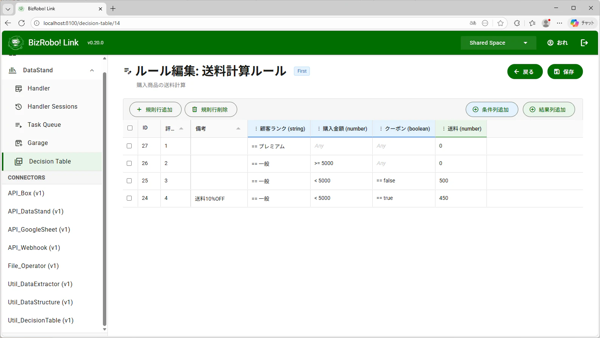Click the Garage icon in sidebar
Screen dimensions: 600x338
coord(19,143)
